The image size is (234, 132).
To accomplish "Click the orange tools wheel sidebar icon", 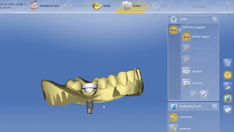I will (x=227, y=75).
